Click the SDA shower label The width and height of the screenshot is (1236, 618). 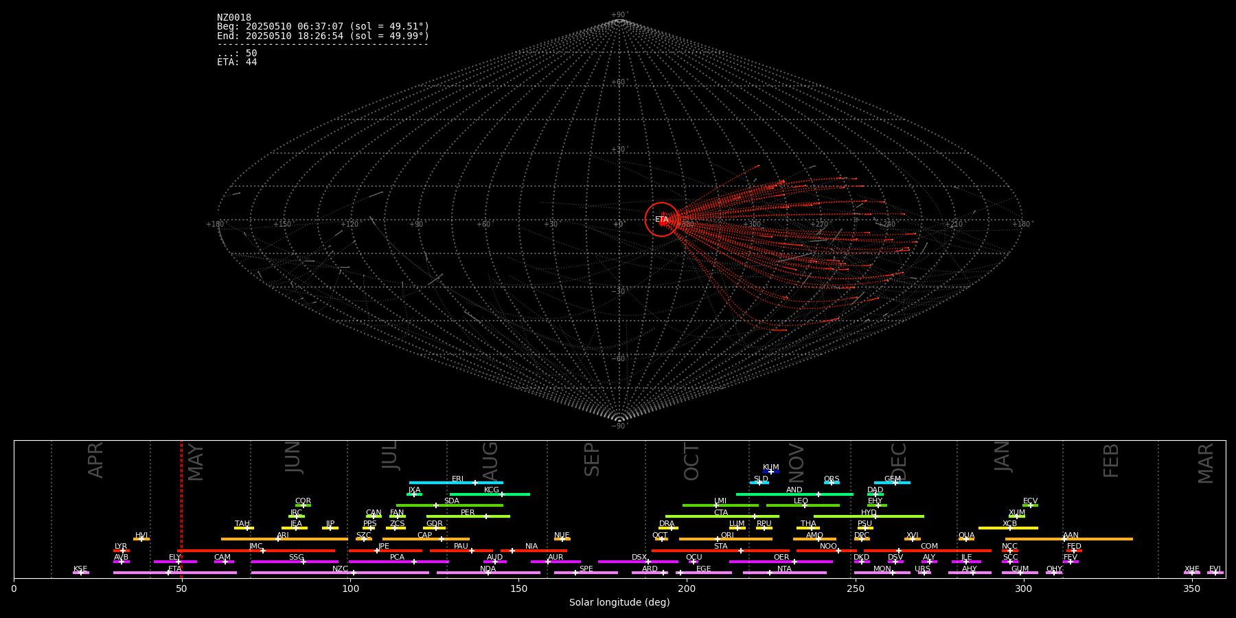click(x=452, y=501)
